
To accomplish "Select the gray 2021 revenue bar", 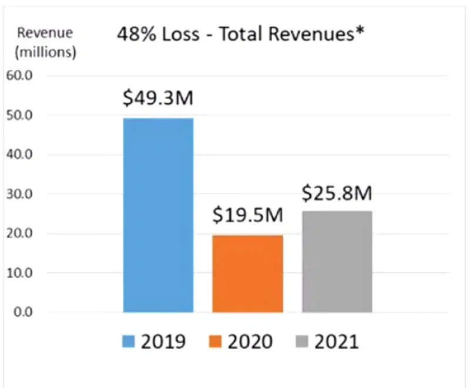I will pos(337,261).
